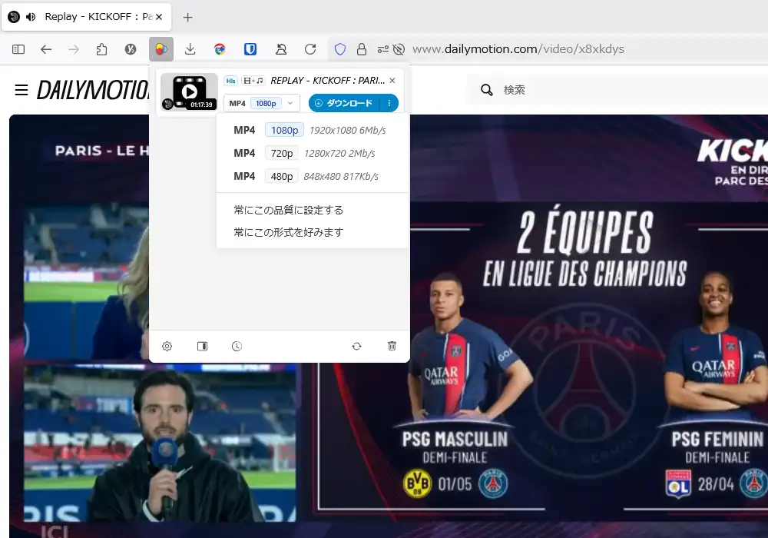The height and width of the screenshot is (538, 768).
Task: Open a new tab with plus button
Action: pos(187,17)
